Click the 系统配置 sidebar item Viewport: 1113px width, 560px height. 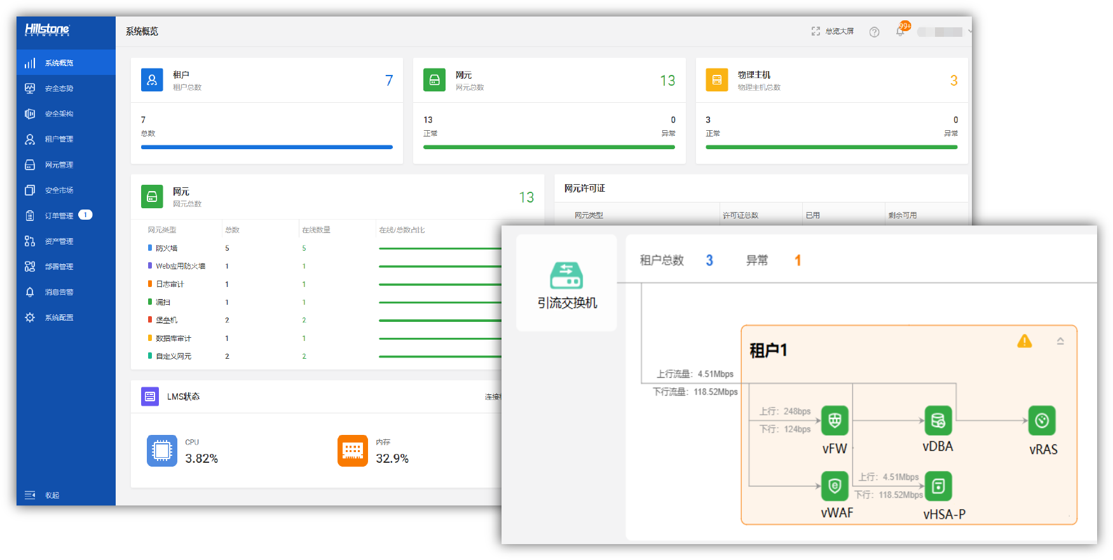(x=58, y=317)
